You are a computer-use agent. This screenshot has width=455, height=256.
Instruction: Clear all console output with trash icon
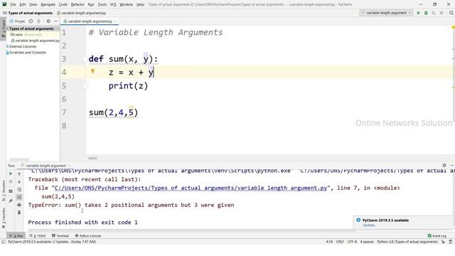[19, 213]
